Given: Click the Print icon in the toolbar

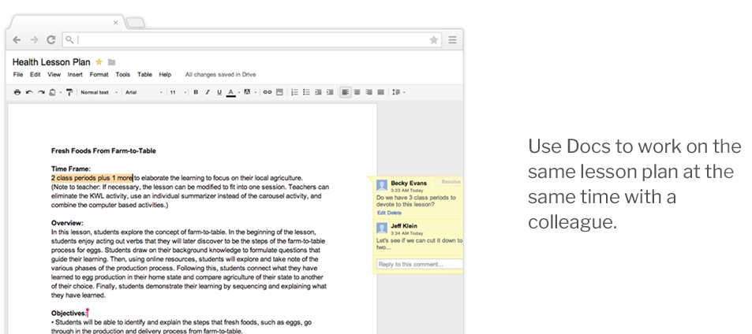Looking at the screenshot, I should [x=17, y=92].
